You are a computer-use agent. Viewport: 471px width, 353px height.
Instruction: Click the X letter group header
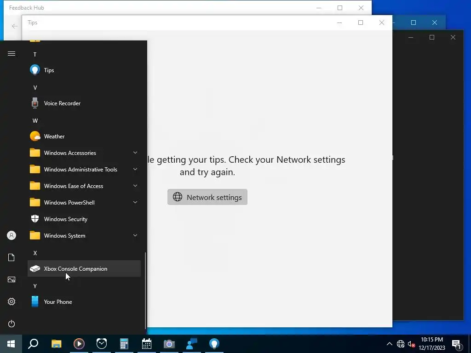[35, 253]
